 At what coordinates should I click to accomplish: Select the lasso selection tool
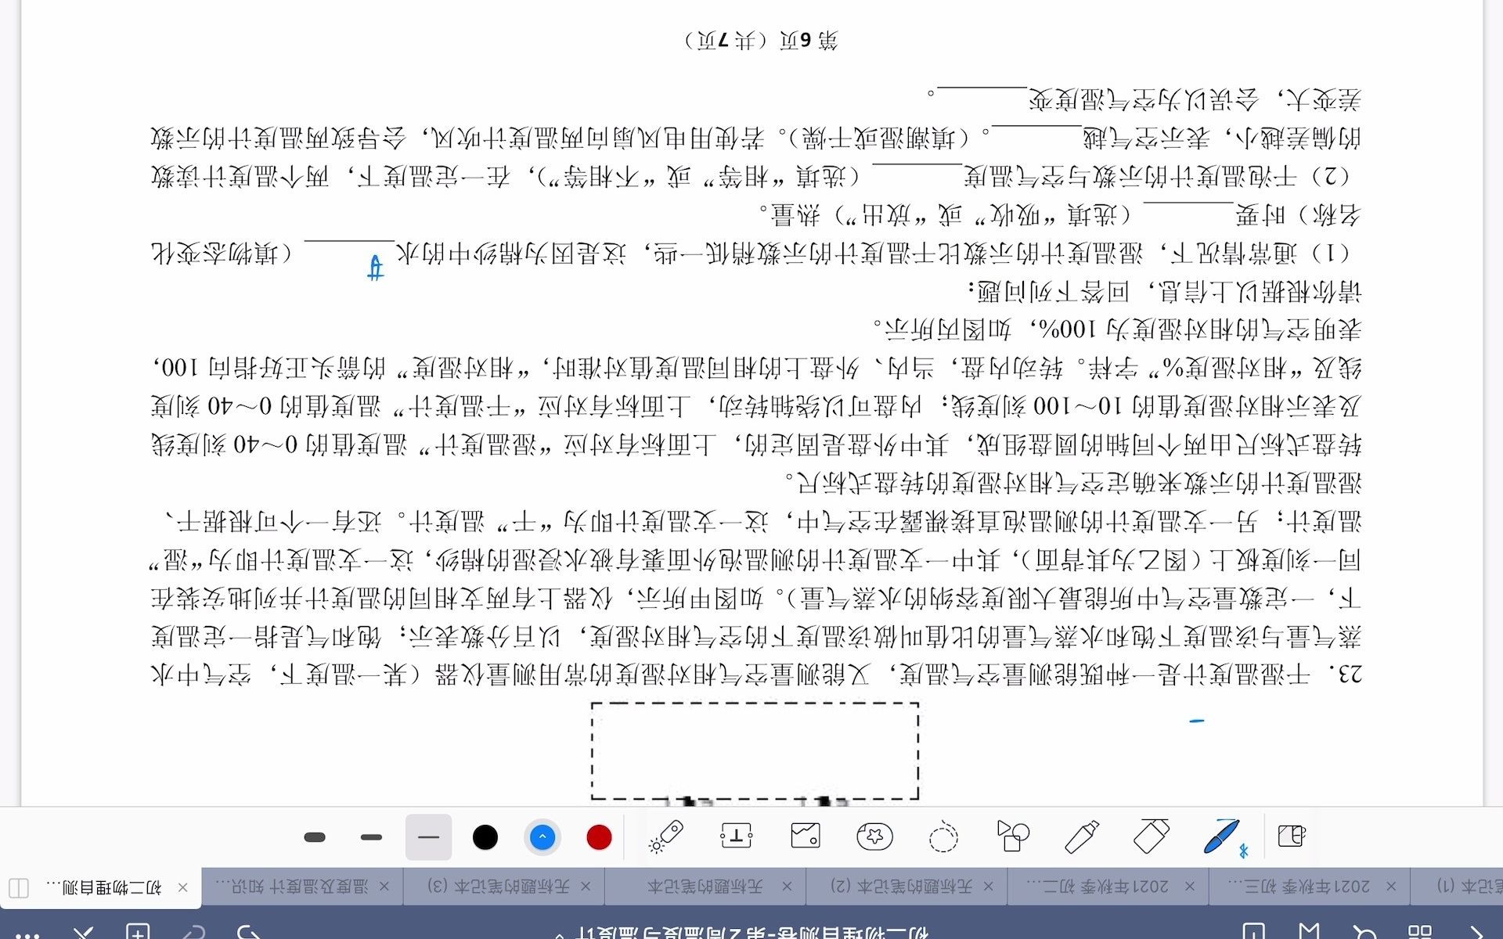[x=943, y=836]
